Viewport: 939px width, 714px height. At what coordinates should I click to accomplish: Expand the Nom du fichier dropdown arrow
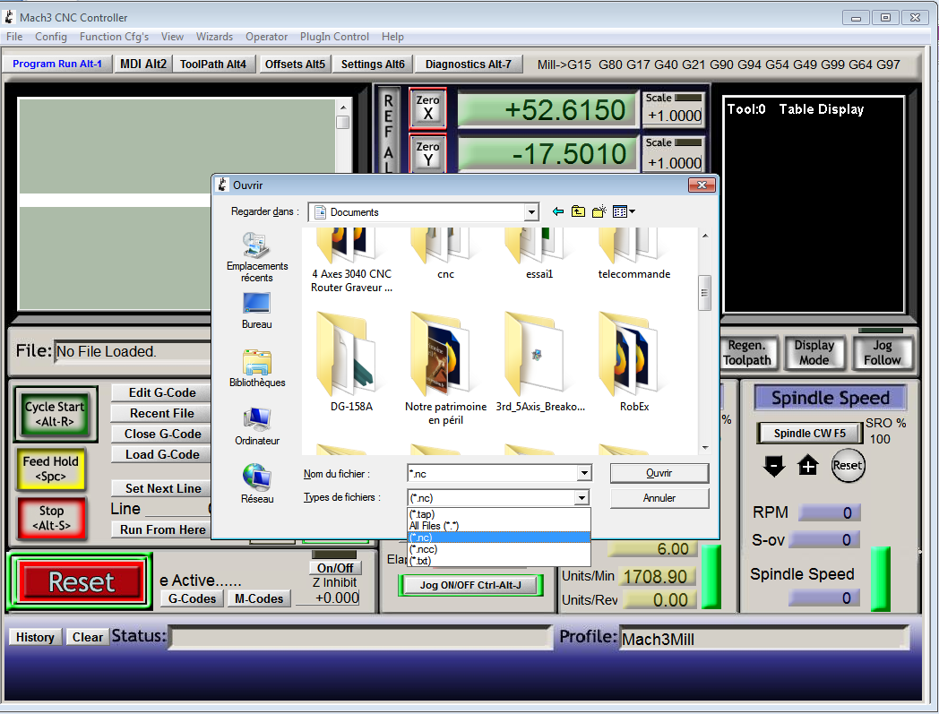pos(584,473)
